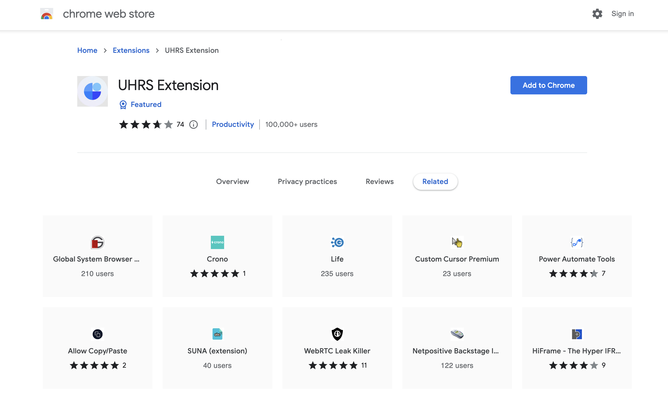Click Power Automate Tools star rating

click(573, 274)
